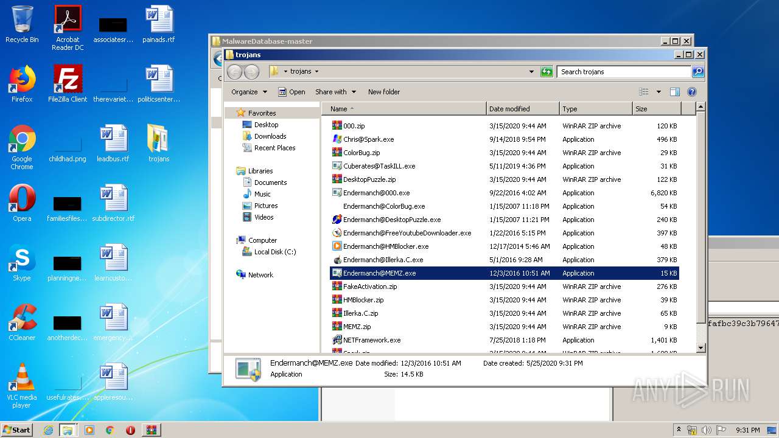Image resolution: width=779 pixels, height=438 pixels.
Task: Click the taskbar clock
Action: point(747,430)
